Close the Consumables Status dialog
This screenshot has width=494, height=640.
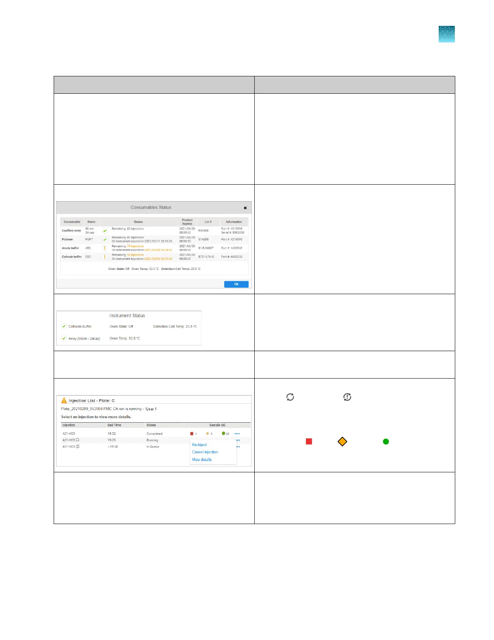245,208
